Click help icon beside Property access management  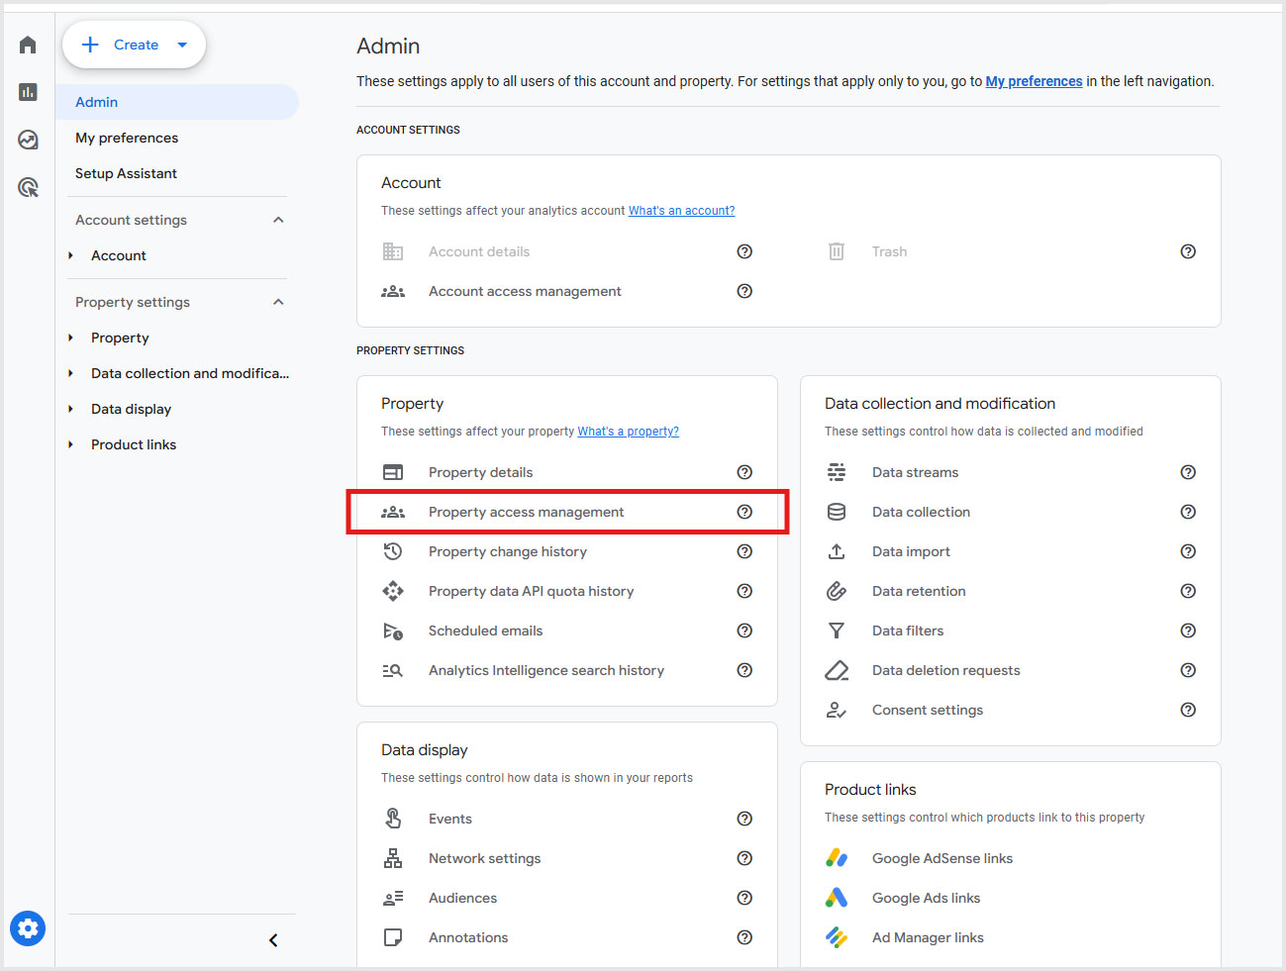[x=744, y=512]
